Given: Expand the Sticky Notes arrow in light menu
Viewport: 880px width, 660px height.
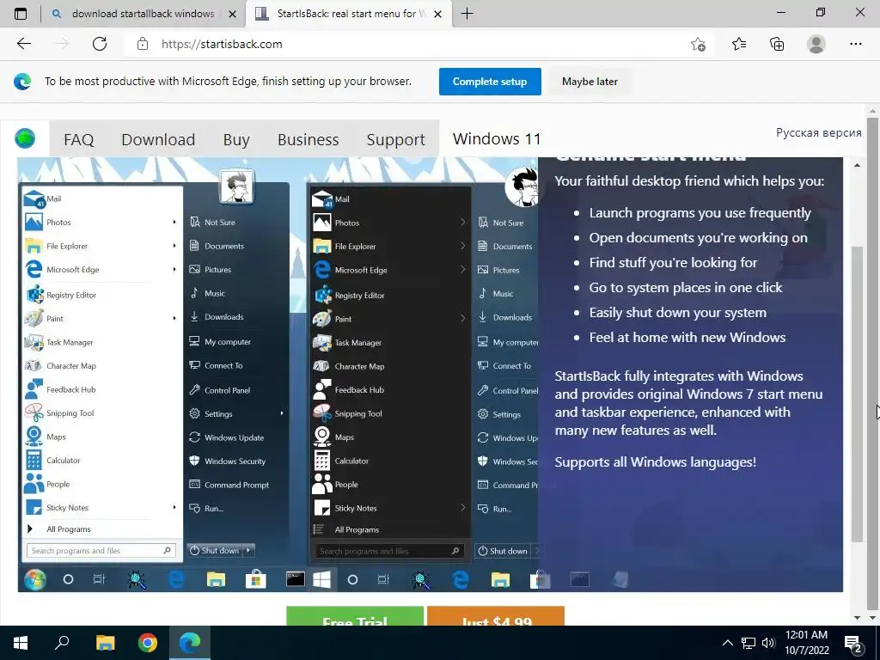Looking at the screenshot, I should coord(174,507).
